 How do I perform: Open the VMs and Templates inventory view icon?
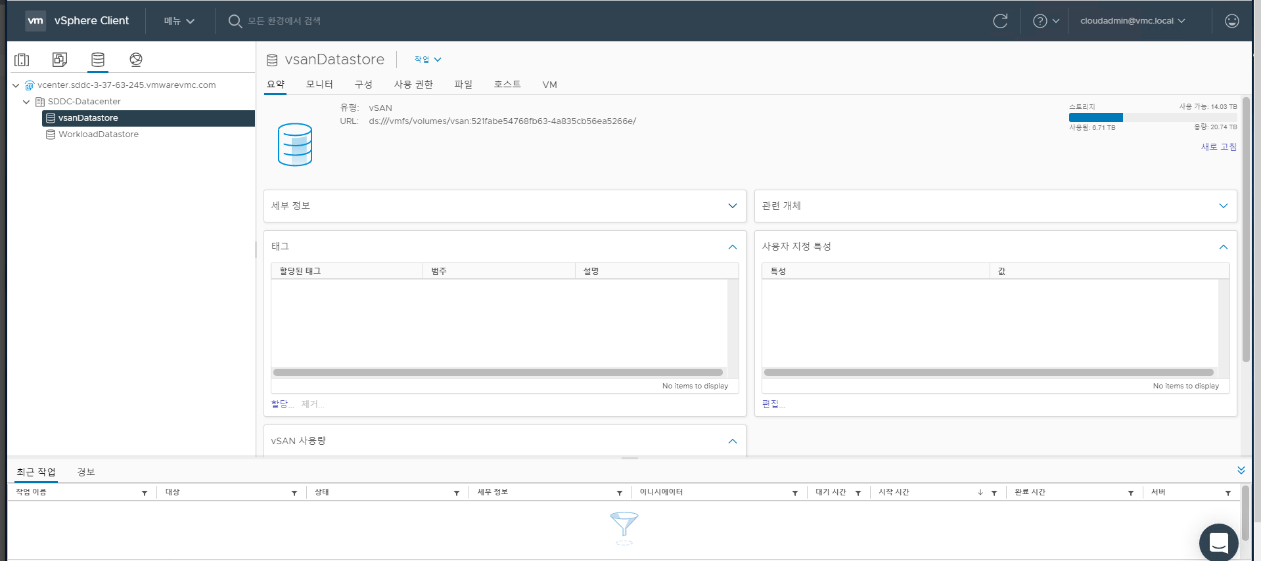pyautogui.click(x=60, y=60)
